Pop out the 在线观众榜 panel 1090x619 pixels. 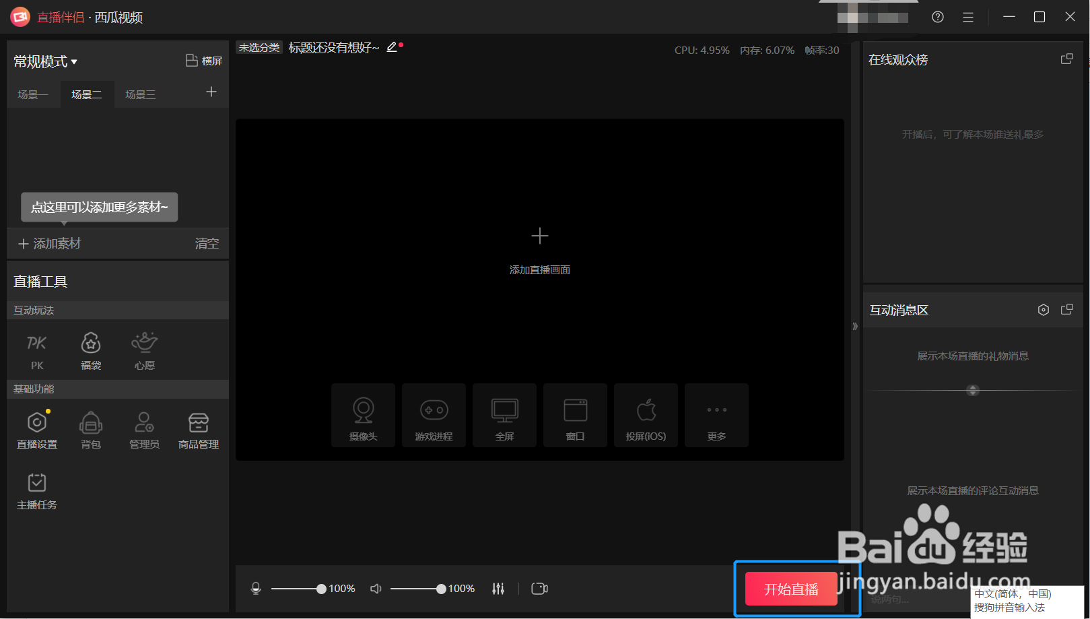[1067, 59]
